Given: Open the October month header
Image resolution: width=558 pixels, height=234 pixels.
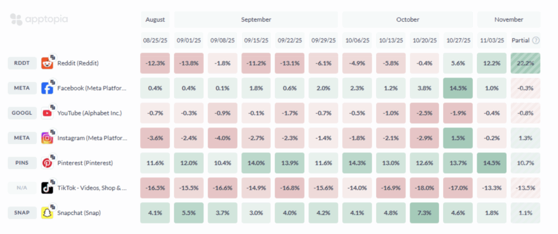Looking at the screenshot, I should click(408, 20).
